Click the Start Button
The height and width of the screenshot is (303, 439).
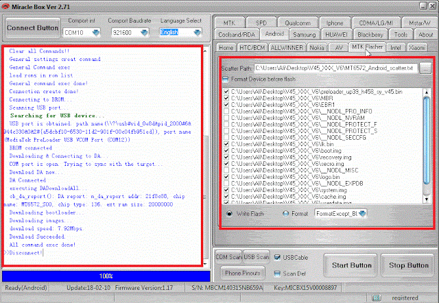(x=351, y=265)
